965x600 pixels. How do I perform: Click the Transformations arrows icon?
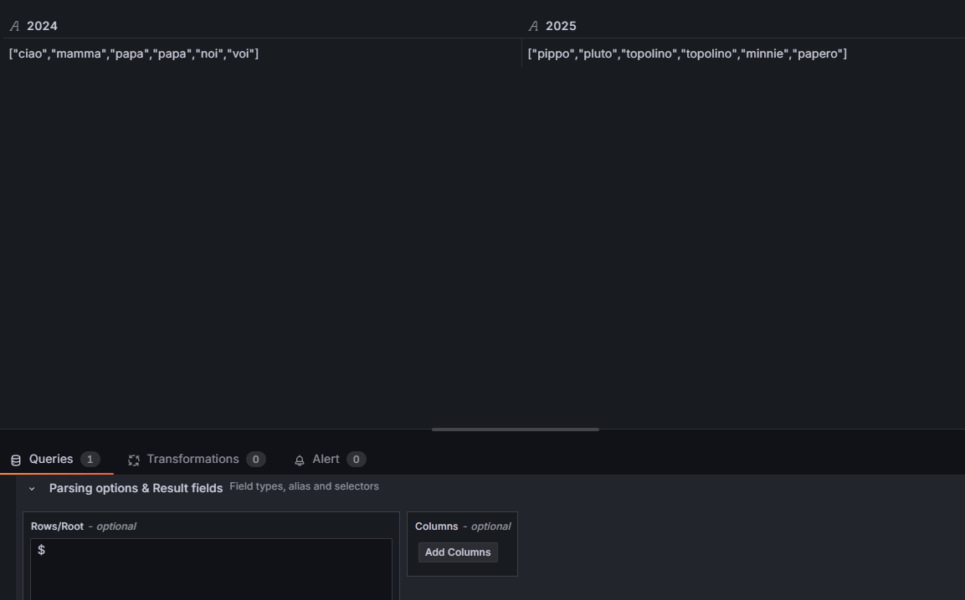134,460
